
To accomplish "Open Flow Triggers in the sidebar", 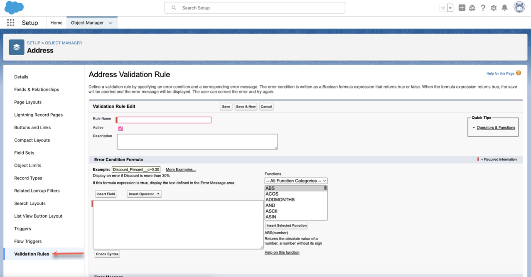I will pos(28,242).
